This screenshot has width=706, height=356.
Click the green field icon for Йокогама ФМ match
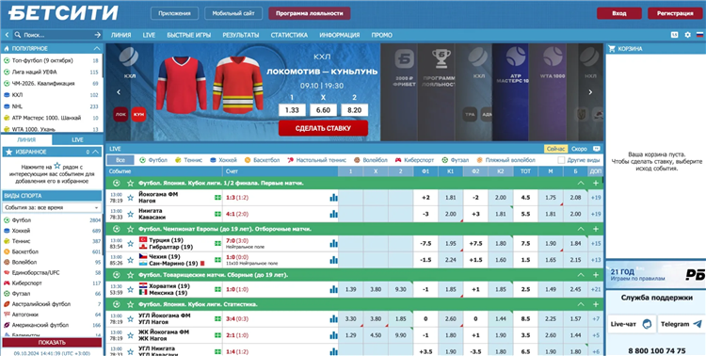218,198
